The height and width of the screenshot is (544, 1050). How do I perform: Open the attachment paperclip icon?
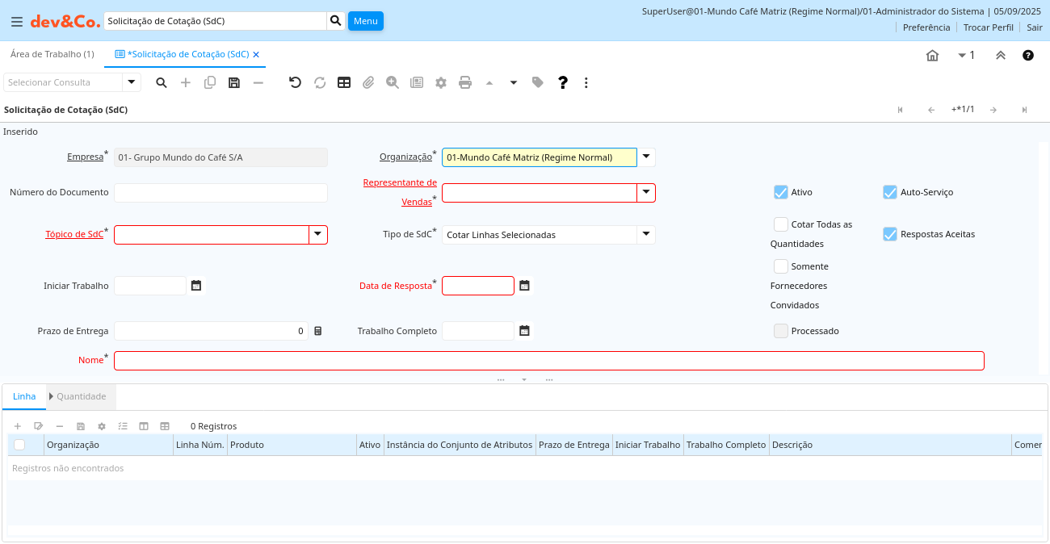click(368, 82)
